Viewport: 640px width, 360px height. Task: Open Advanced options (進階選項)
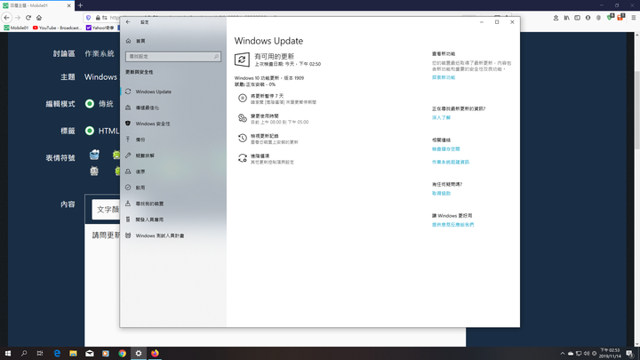[266, 159]
